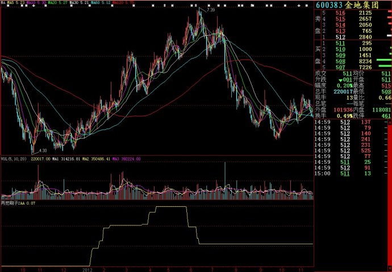Click buy level 1 price 511
This screenshot has height=272, width=392.
pos(340,43)
